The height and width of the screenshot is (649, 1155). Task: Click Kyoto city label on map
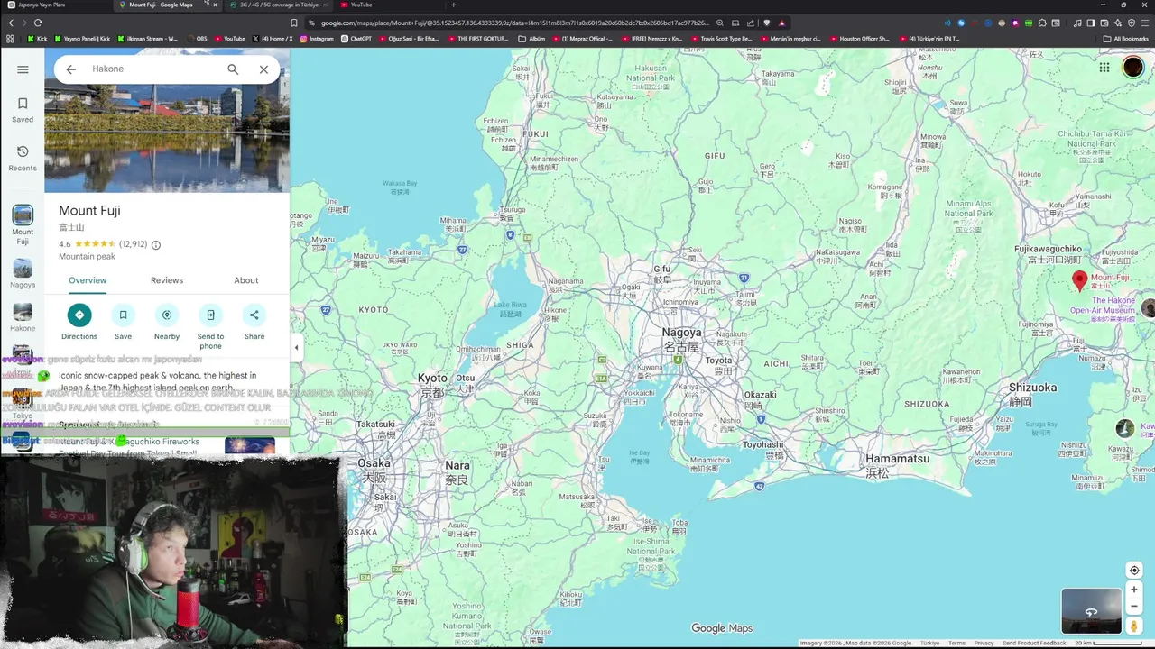(432, 385)
